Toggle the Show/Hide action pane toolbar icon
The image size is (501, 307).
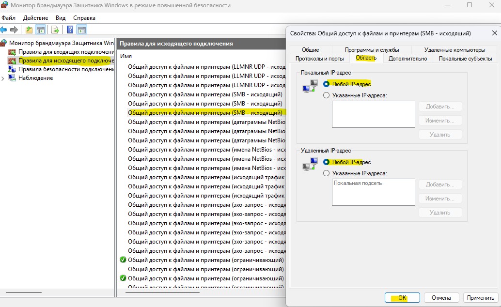(x=82, y=30)
